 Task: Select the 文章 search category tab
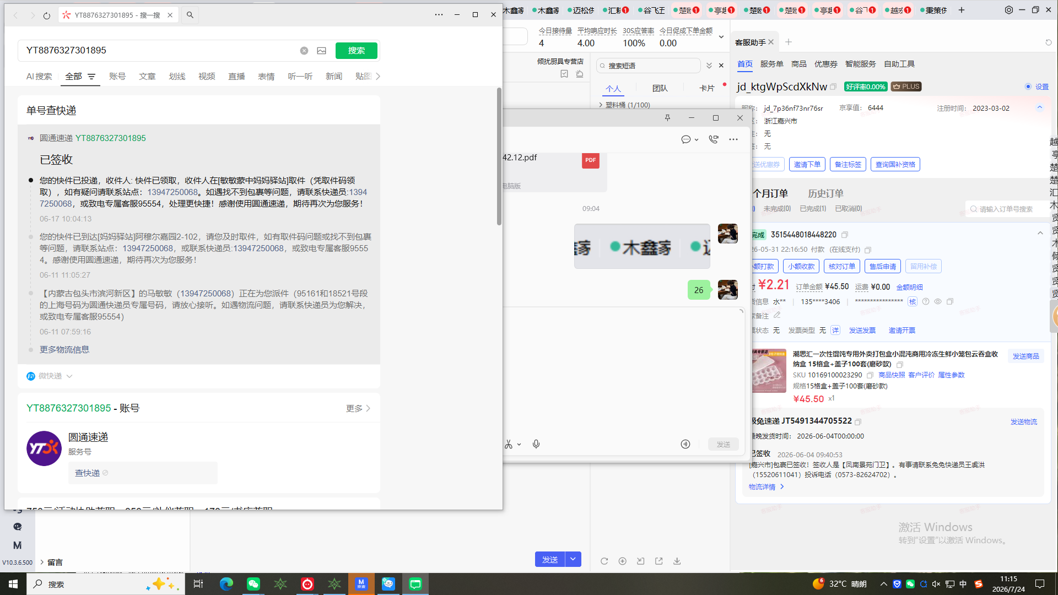coord(147,77)
